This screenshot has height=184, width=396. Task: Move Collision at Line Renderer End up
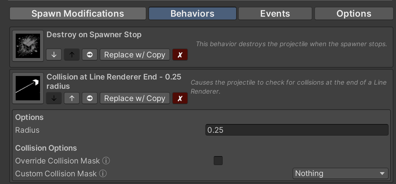point(72,98)
